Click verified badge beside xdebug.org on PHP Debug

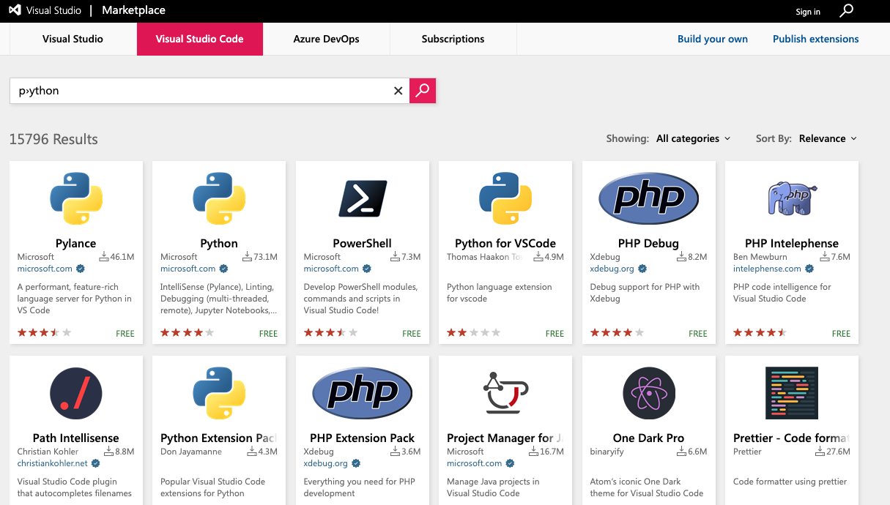pyautogui.click(x=642, y=269)
